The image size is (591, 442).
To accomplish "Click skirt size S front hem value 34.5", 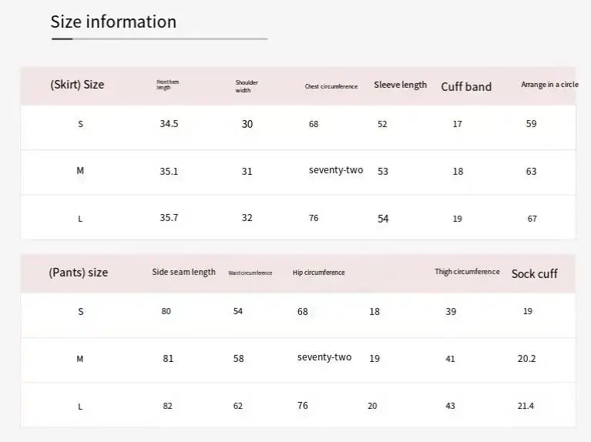I will (x=169, y=124).
